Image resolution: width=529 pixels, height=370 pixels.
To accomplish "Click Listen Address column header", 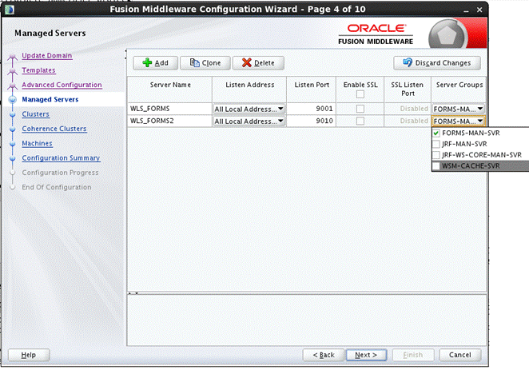I will (x=249, y=90).
